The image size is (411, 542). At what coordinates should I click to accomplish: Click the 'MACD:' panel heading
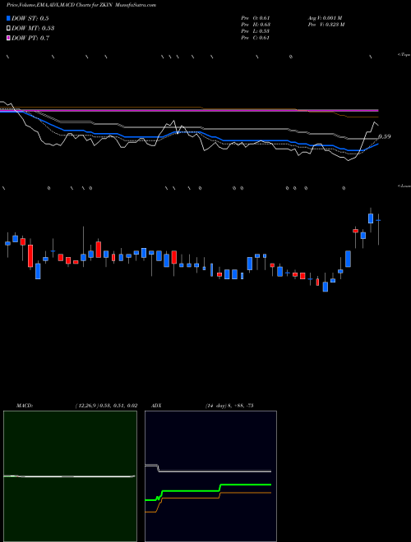point(25,406)
